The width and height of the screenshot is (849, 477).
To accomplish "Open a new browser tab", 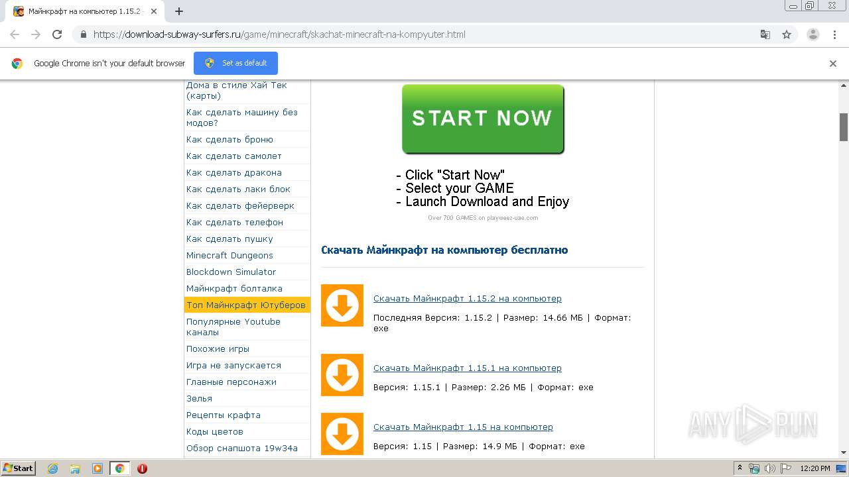I will click(x=179, y=11).
